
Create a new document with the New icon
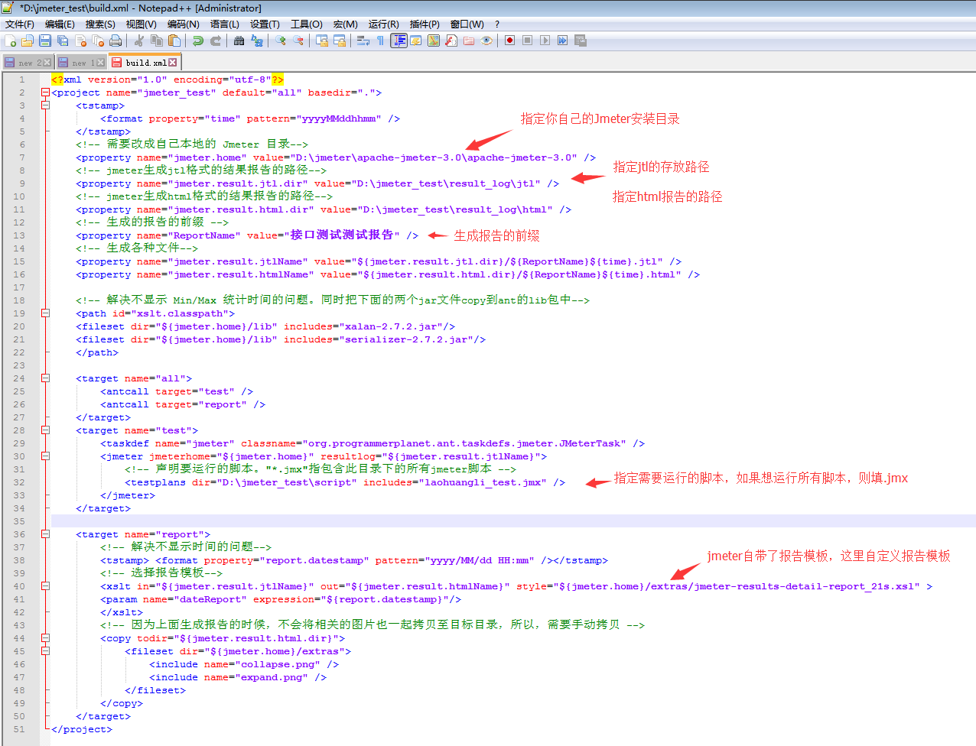click(10, 41)
